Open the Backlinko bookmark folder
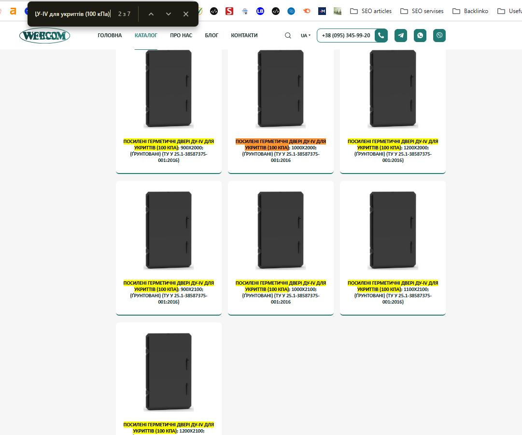The image size is (522, 435). click(x=470, y=11)
